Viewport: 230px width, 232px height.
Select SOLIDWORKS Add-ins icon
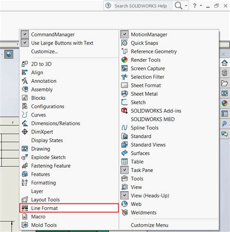(x=124, y=111)
